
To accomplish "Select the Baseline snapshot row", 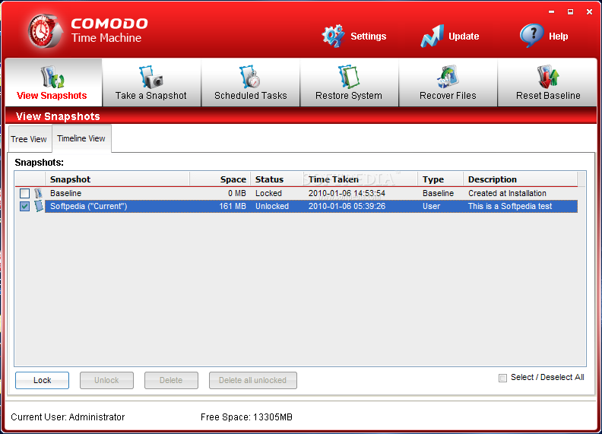I will 114,194.
